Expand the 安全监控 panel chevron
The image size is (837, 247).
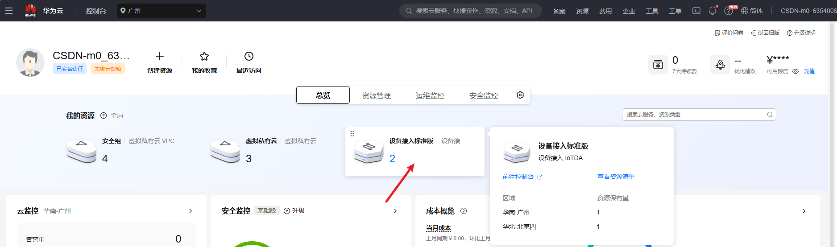tap(395, 211)
